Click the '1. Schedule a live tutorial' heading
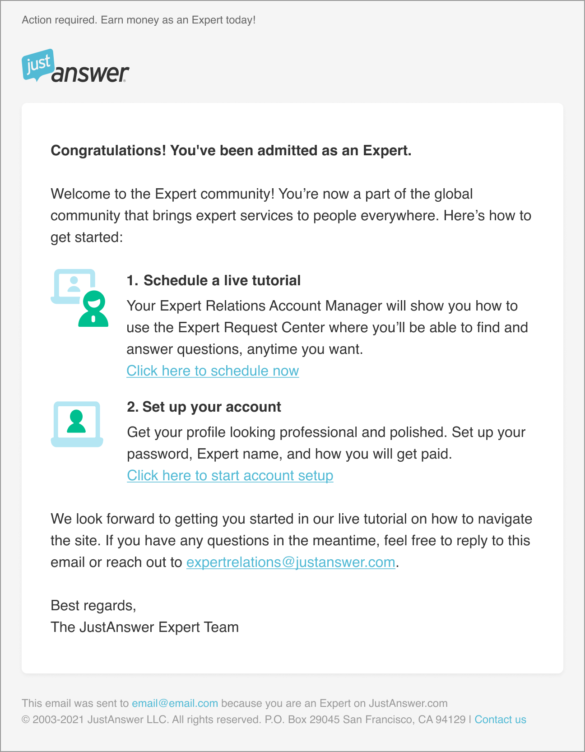Image resolution: width=585 pixels, height=752 pixels. click(x=214, y=280)
